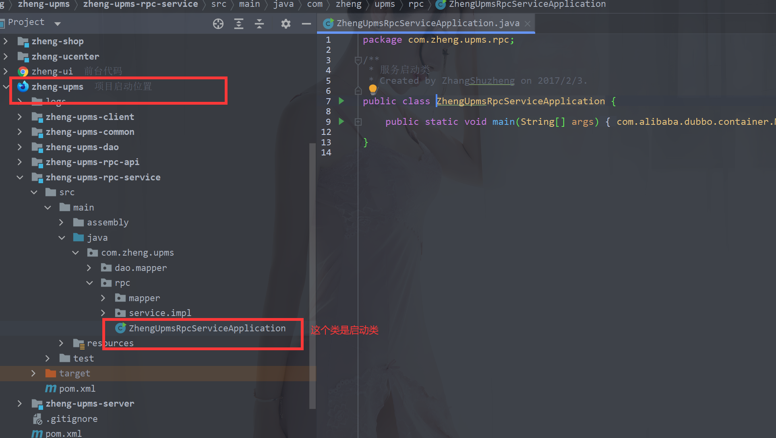Click the Expand All icon in Project panel
The image size is (776, 438).
pyautogui.click(x=239, y=24)
